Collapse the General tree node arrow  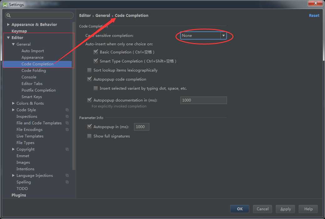point(13,44)
